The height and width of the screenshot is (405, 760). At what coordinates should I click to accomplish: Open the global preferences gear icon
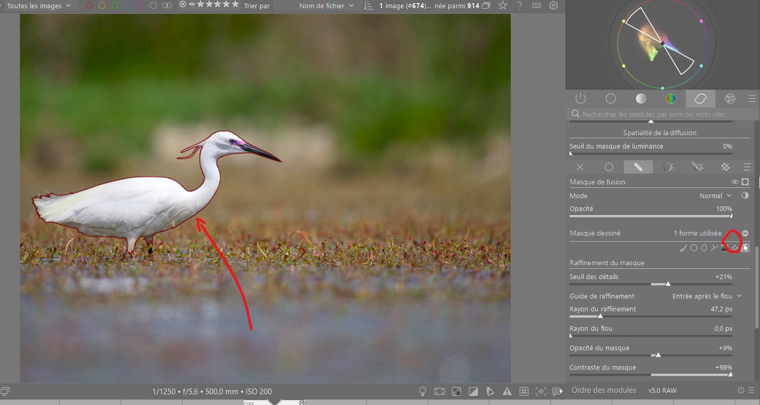point(553,6)
